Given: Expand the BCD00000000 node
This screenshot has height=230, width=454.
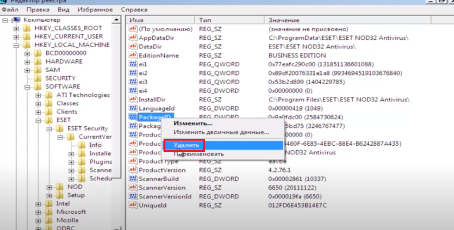Looking at the screenshot, I should (x=27, y=54).
